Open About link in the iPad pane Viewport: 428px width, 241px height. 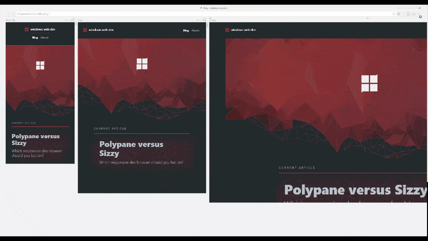click(196, 31)
